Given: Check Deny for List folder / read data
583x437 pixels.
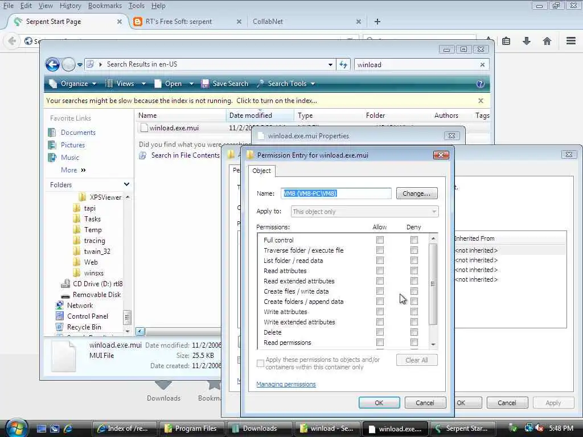Looking at the screenshot, I should coord(414,261).
